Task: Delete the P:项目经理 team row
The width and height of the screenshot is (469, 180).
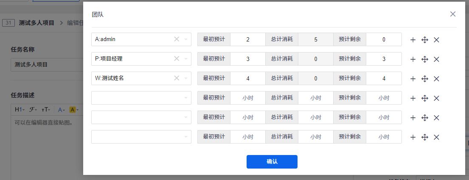Action: click(436, 59)
